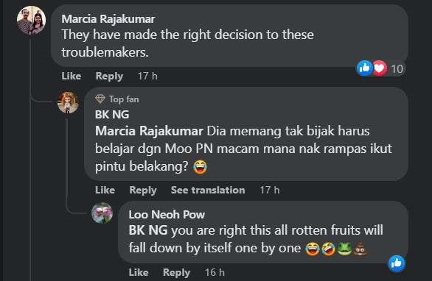The width and height of the screenshot is (432, 281).
Task: See translation of BK NG's comment
Action: point(208,190)
